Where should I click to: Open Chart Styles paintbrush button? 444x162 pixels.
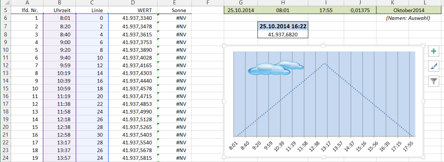click(x=433, y=67)
